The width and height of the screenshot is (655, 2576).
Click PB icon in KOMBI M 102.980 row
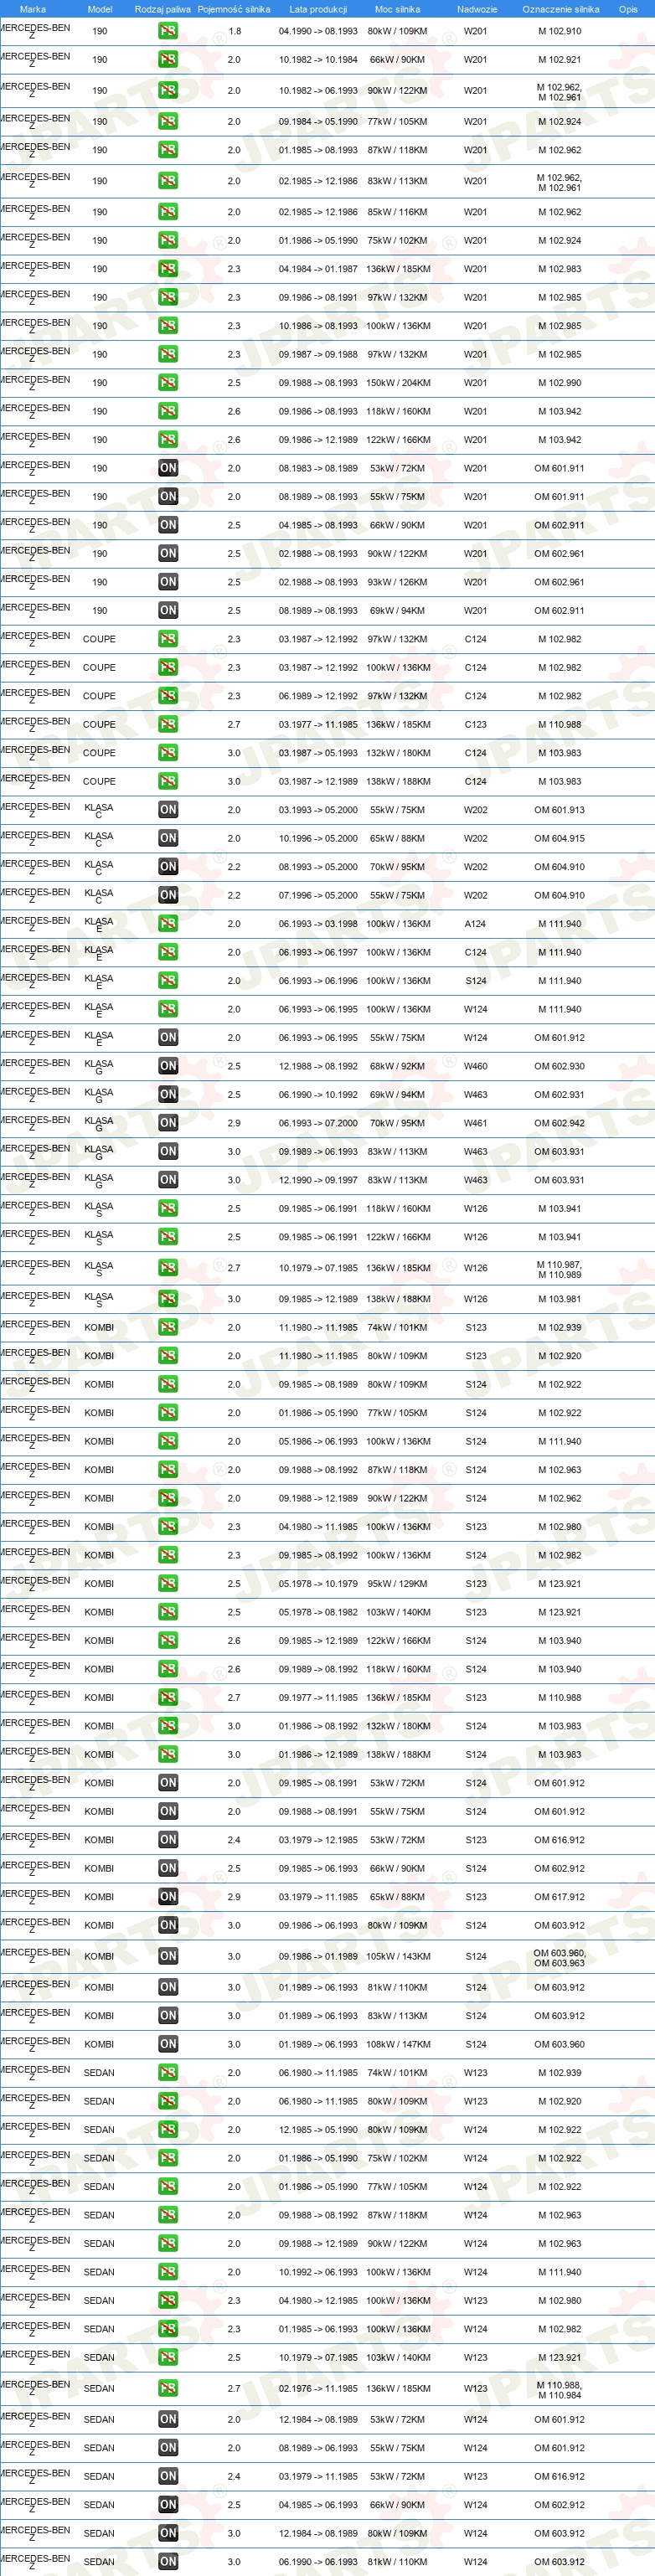pos(168,1527)
